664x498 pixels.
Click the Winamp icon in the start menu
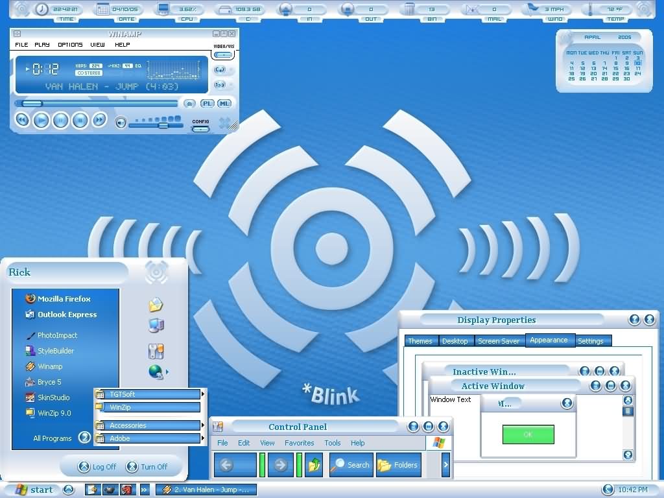(x=30, y=366)
